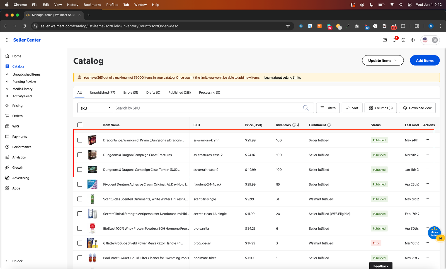Open Analytics in the sidebar

click(19, 157)
